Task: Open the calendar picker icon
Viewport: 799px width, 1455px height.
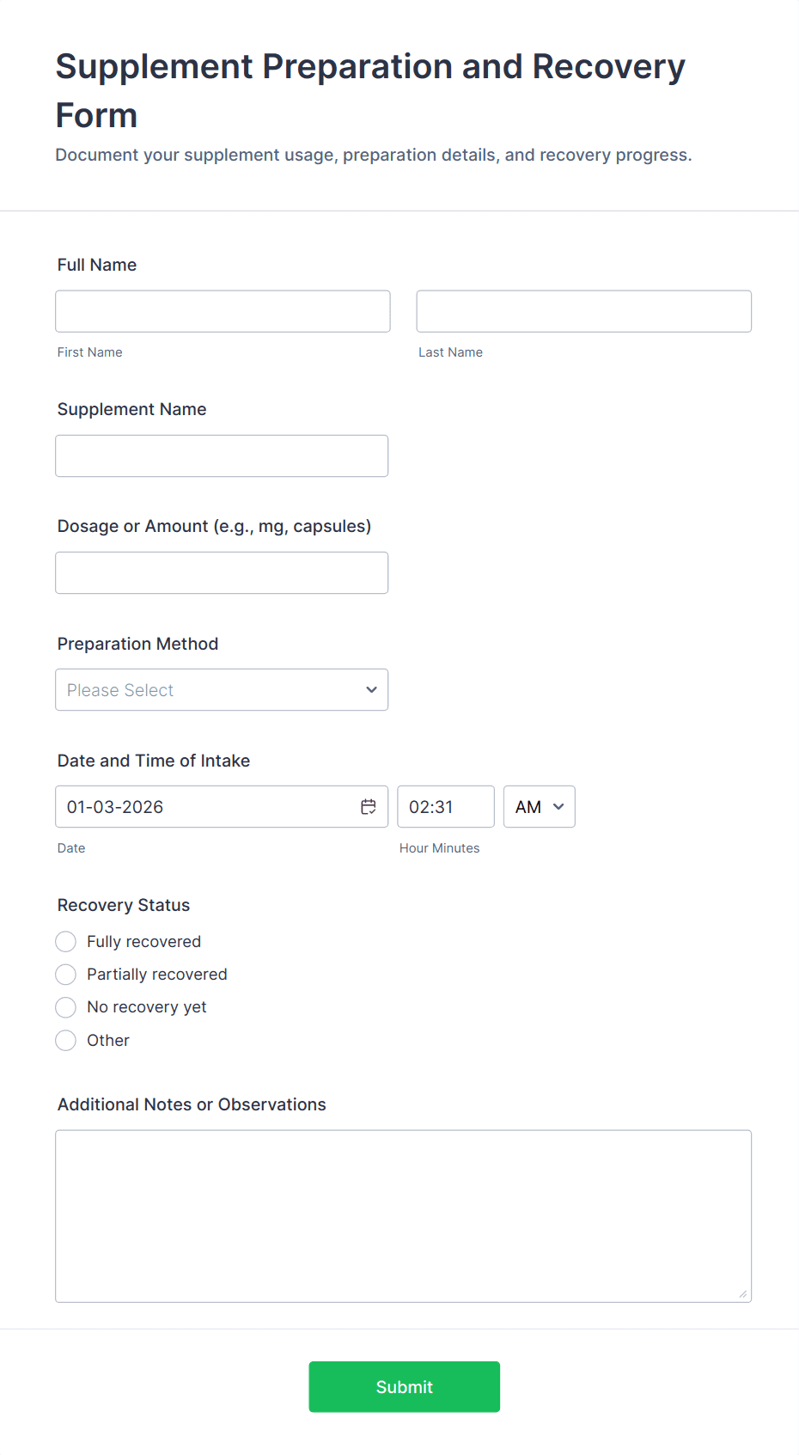Action: click(369, 807)
